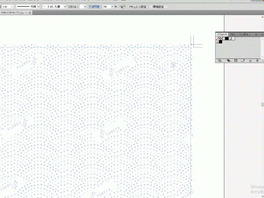Viewport: 264px width, 198px height.
Task: Open the dropdown next to recolor icon
Action: tap(125, 7)
